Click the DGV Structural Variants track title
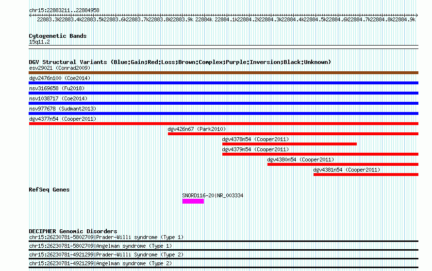The width and height of the screenshot is (432, 271). coord(180,62)
